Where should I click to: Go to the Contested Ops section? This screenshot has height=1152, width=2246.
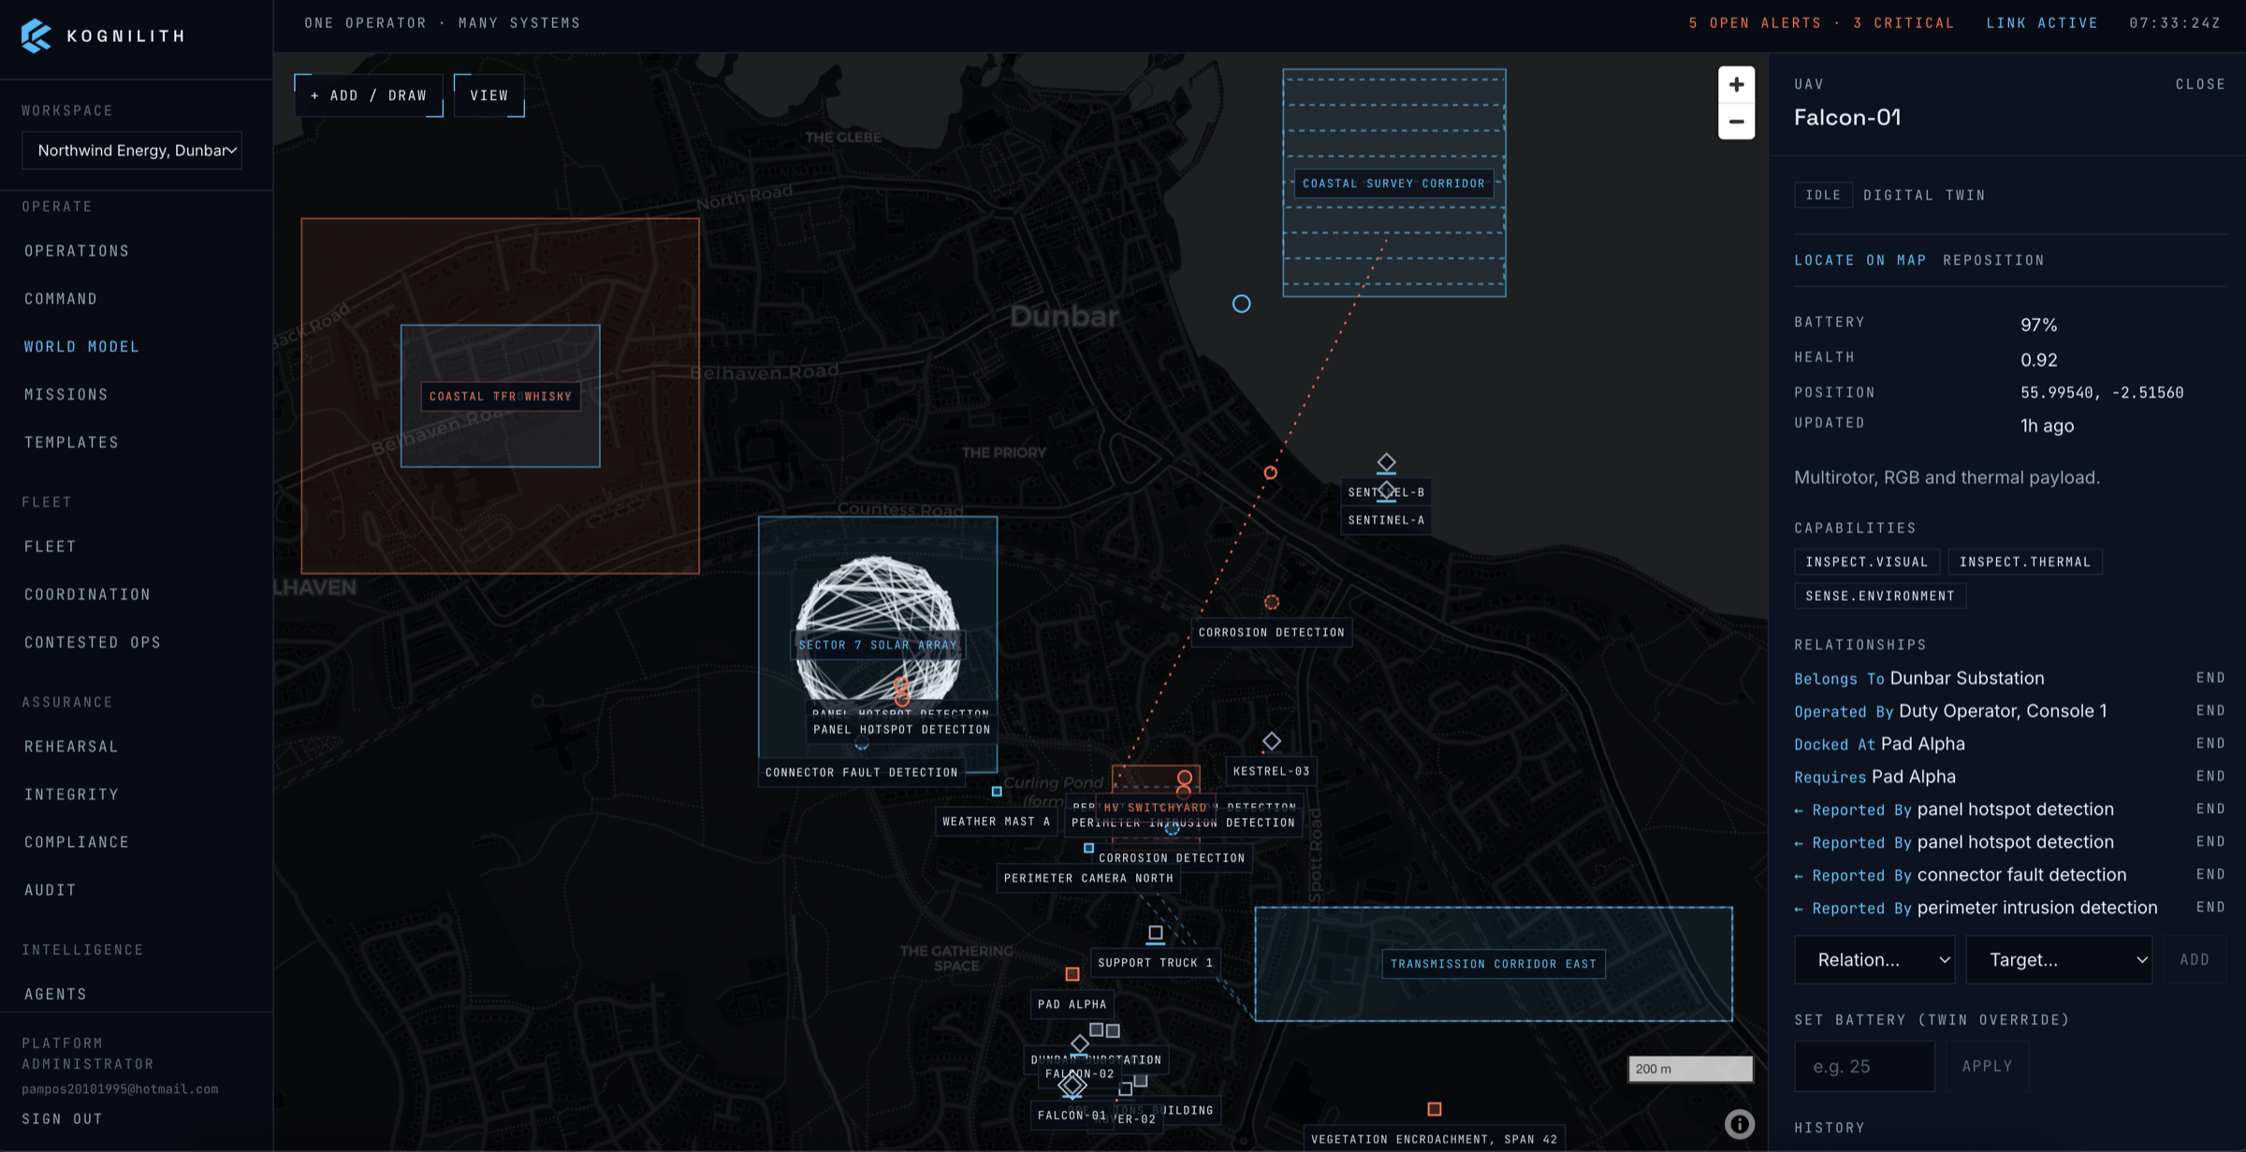click(x=93, y=642)
